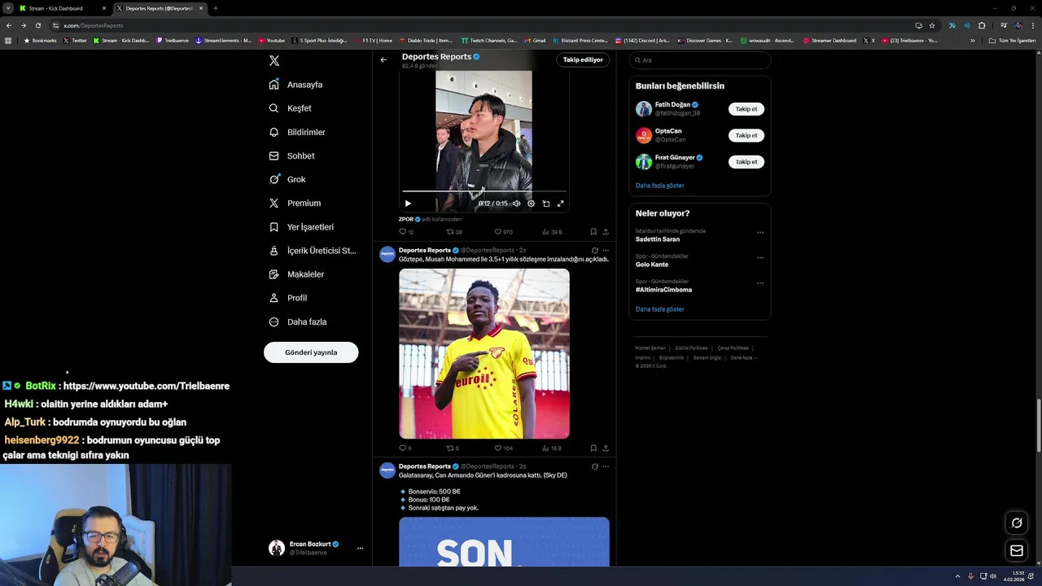1042x586 pixels.
Task: Open more options for Golo Kante trend
Action: pos(760,257)
